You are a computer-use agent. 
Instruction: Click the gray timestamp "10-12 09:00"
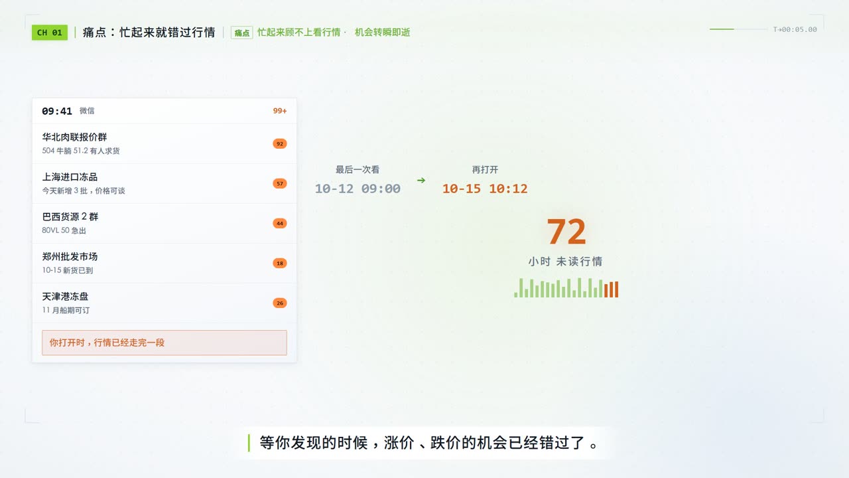coord(358,189)
